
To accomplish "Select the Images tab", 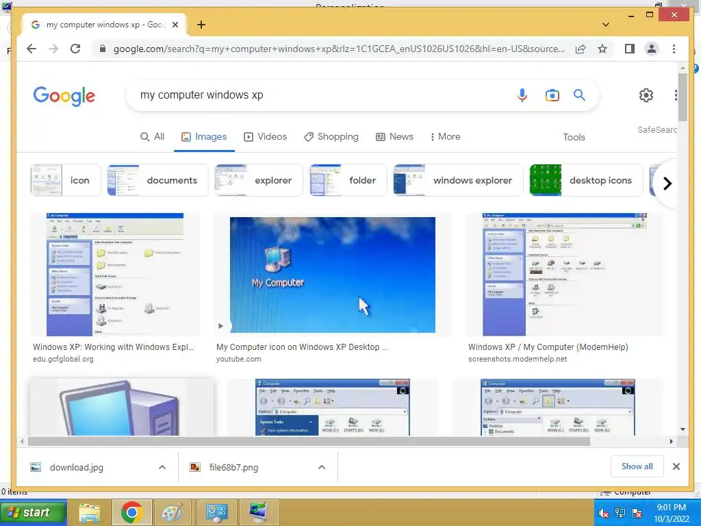I will (x=204, y=137).
